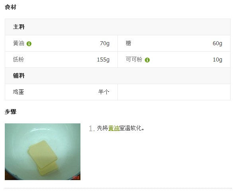Image resolution: width=237 pixels, height=192 pixels.
Task: Click the 低粉 ingredient name
Action: pos(18,60)
